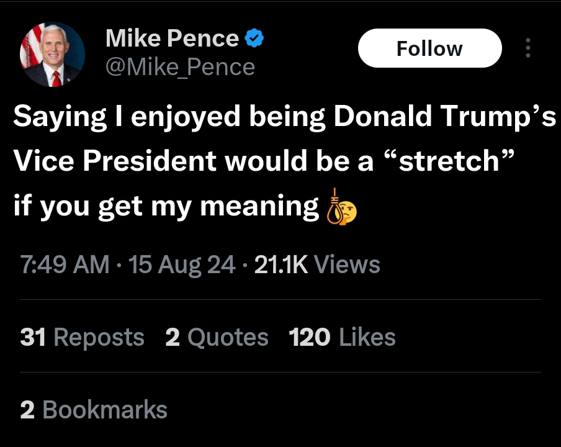The height and width of the screenshot is (447, 561).
Task: Open the @Mike_Pence handle link
Action: tap(180, 66)
